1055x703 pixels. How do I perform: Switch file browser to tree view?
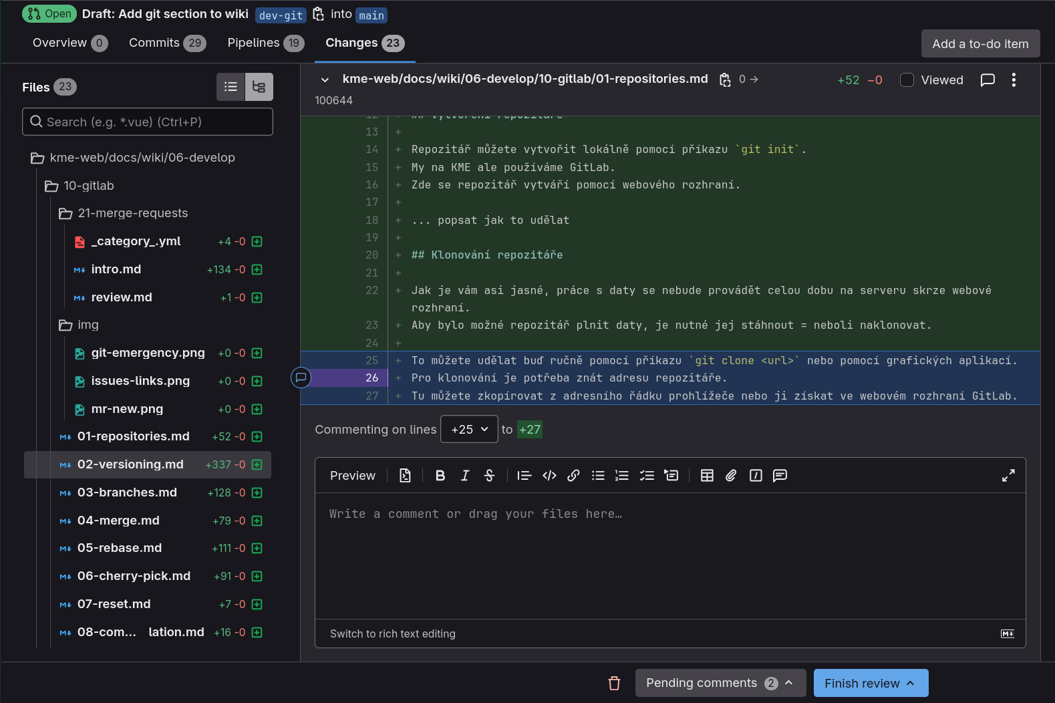coord(259,87)
